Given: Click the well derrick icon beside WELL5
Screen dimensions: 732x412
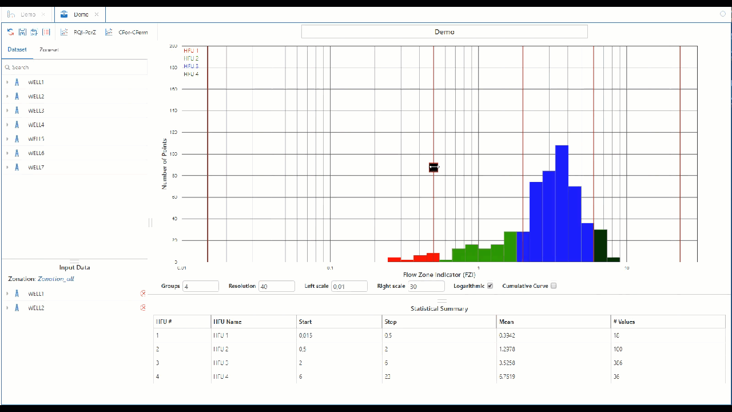Looking at the screenshot, I should click(x=17, y=139).
